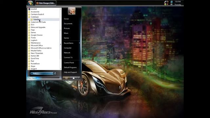Click the WinRAR program icon

pos(29,9)
